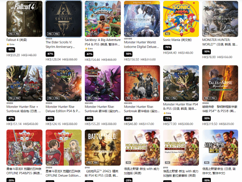Viewport: 242px width, 182px height.
Task: Click the HK$319.50 price for Tales of Arise
Action: coord(209,124)
